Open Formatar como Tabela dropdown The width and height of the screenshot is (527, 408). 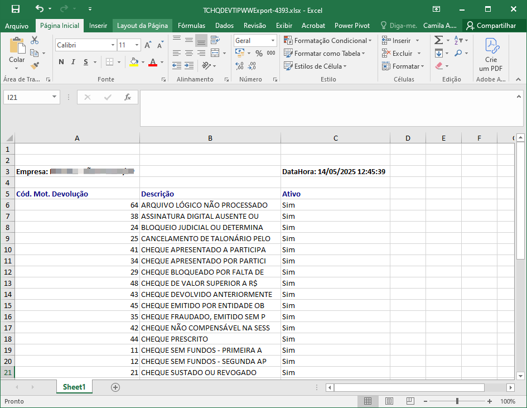325,54
